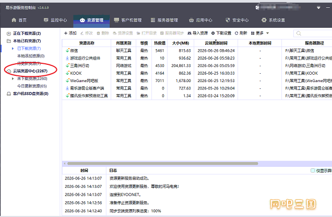Sort by 大小(MB) column header
The height and width of the screenshot is (217, 332).
181,43
